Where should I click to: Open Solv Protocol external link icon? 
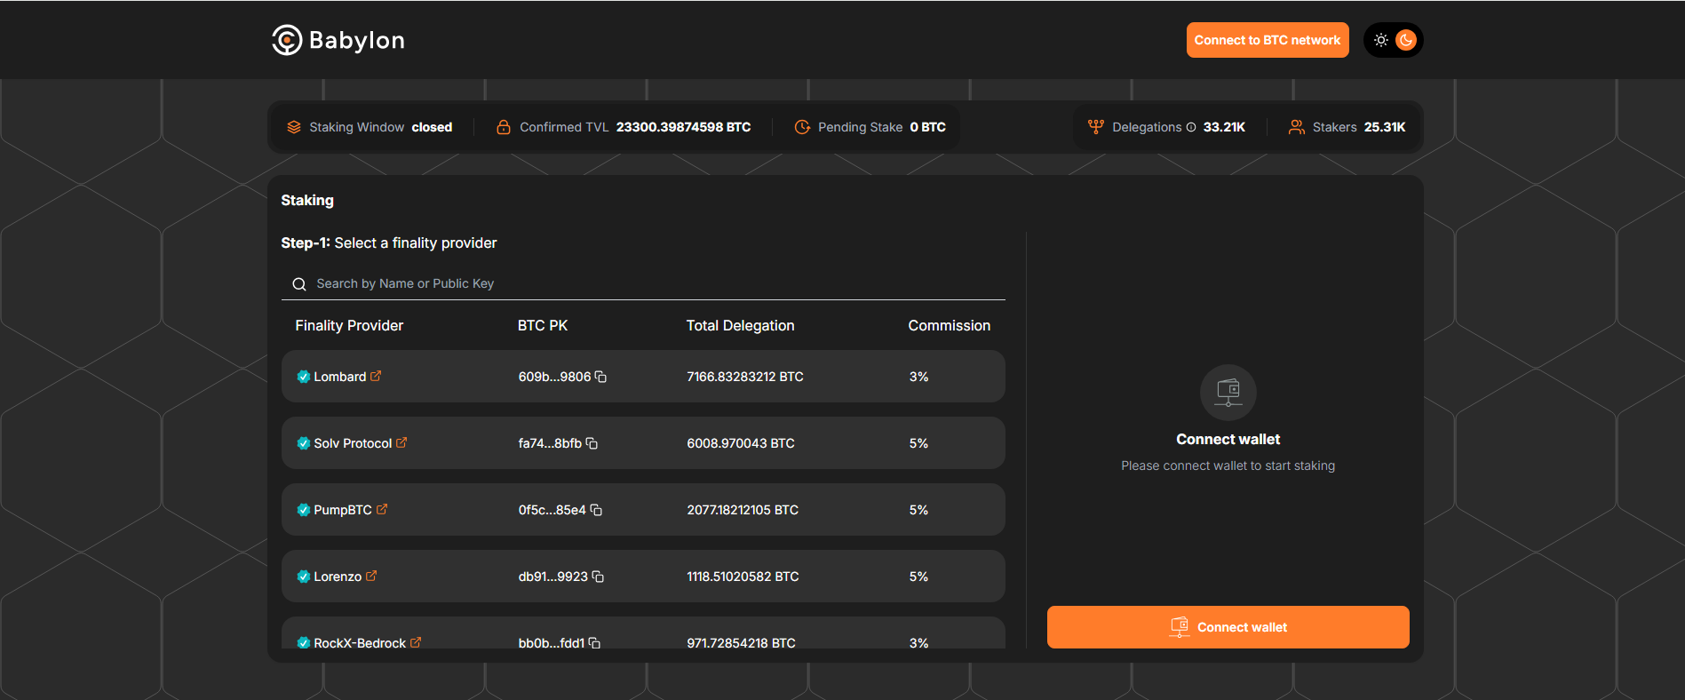point(401,442)
